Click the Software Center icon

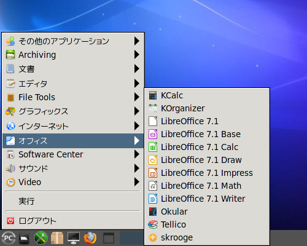click(10, 154)
